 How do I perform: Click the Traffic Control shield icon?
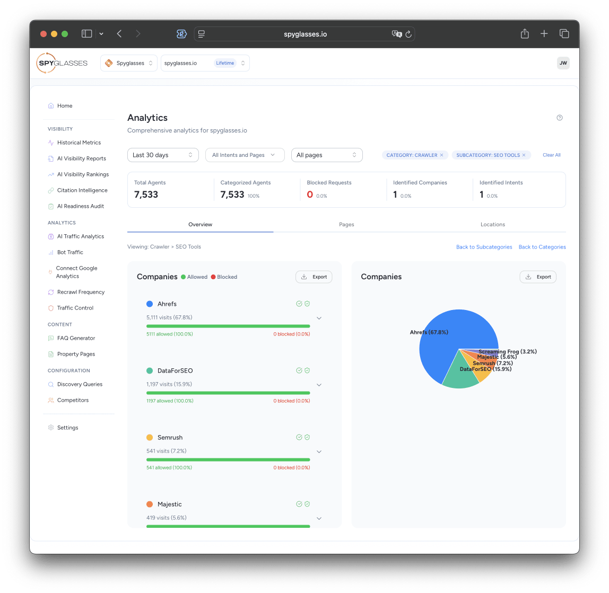pyautogui.click(x=51, y=308)
